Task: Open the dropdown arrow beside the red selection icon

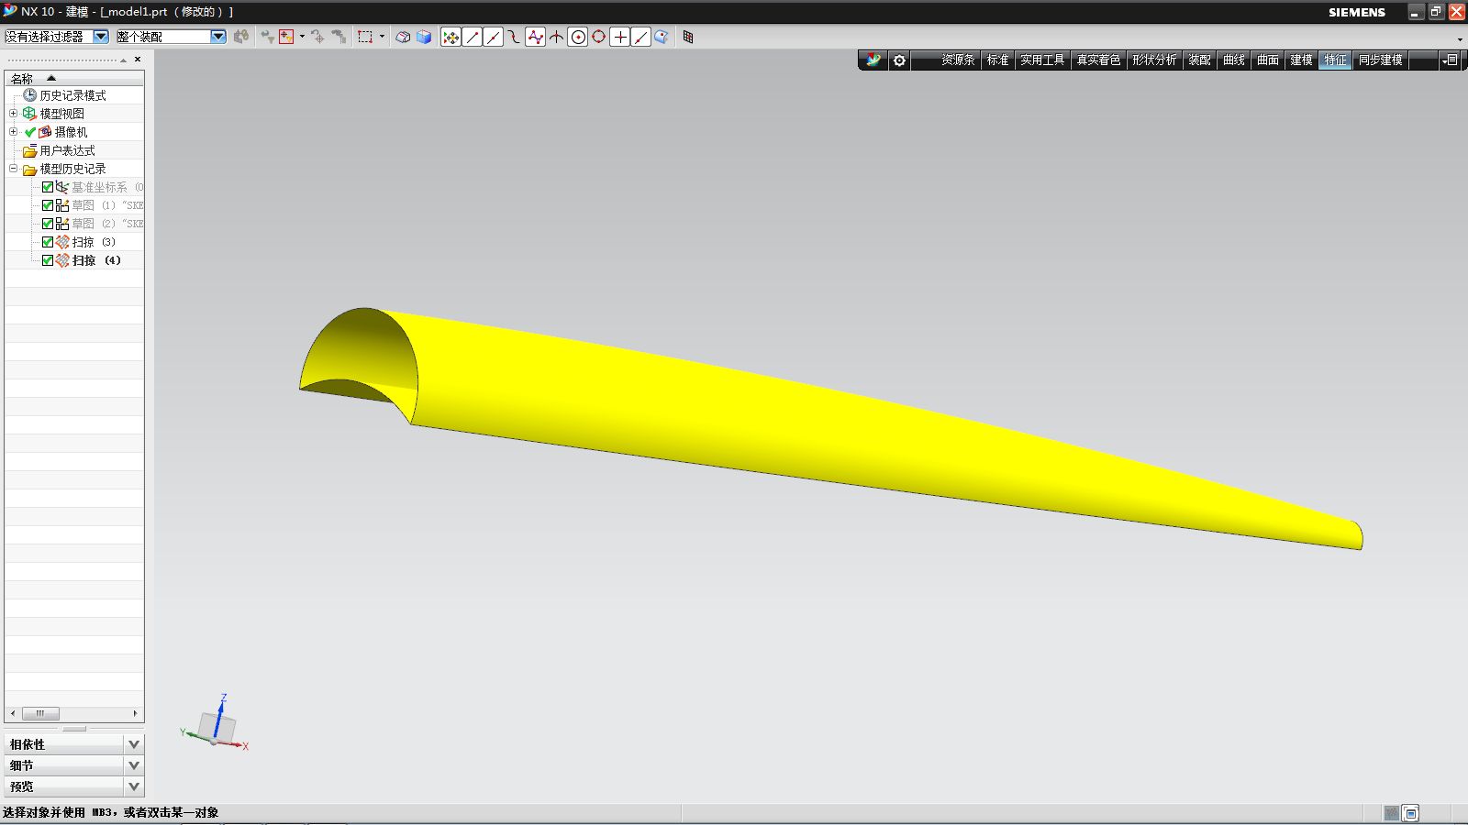Action: tap(302, 37)
